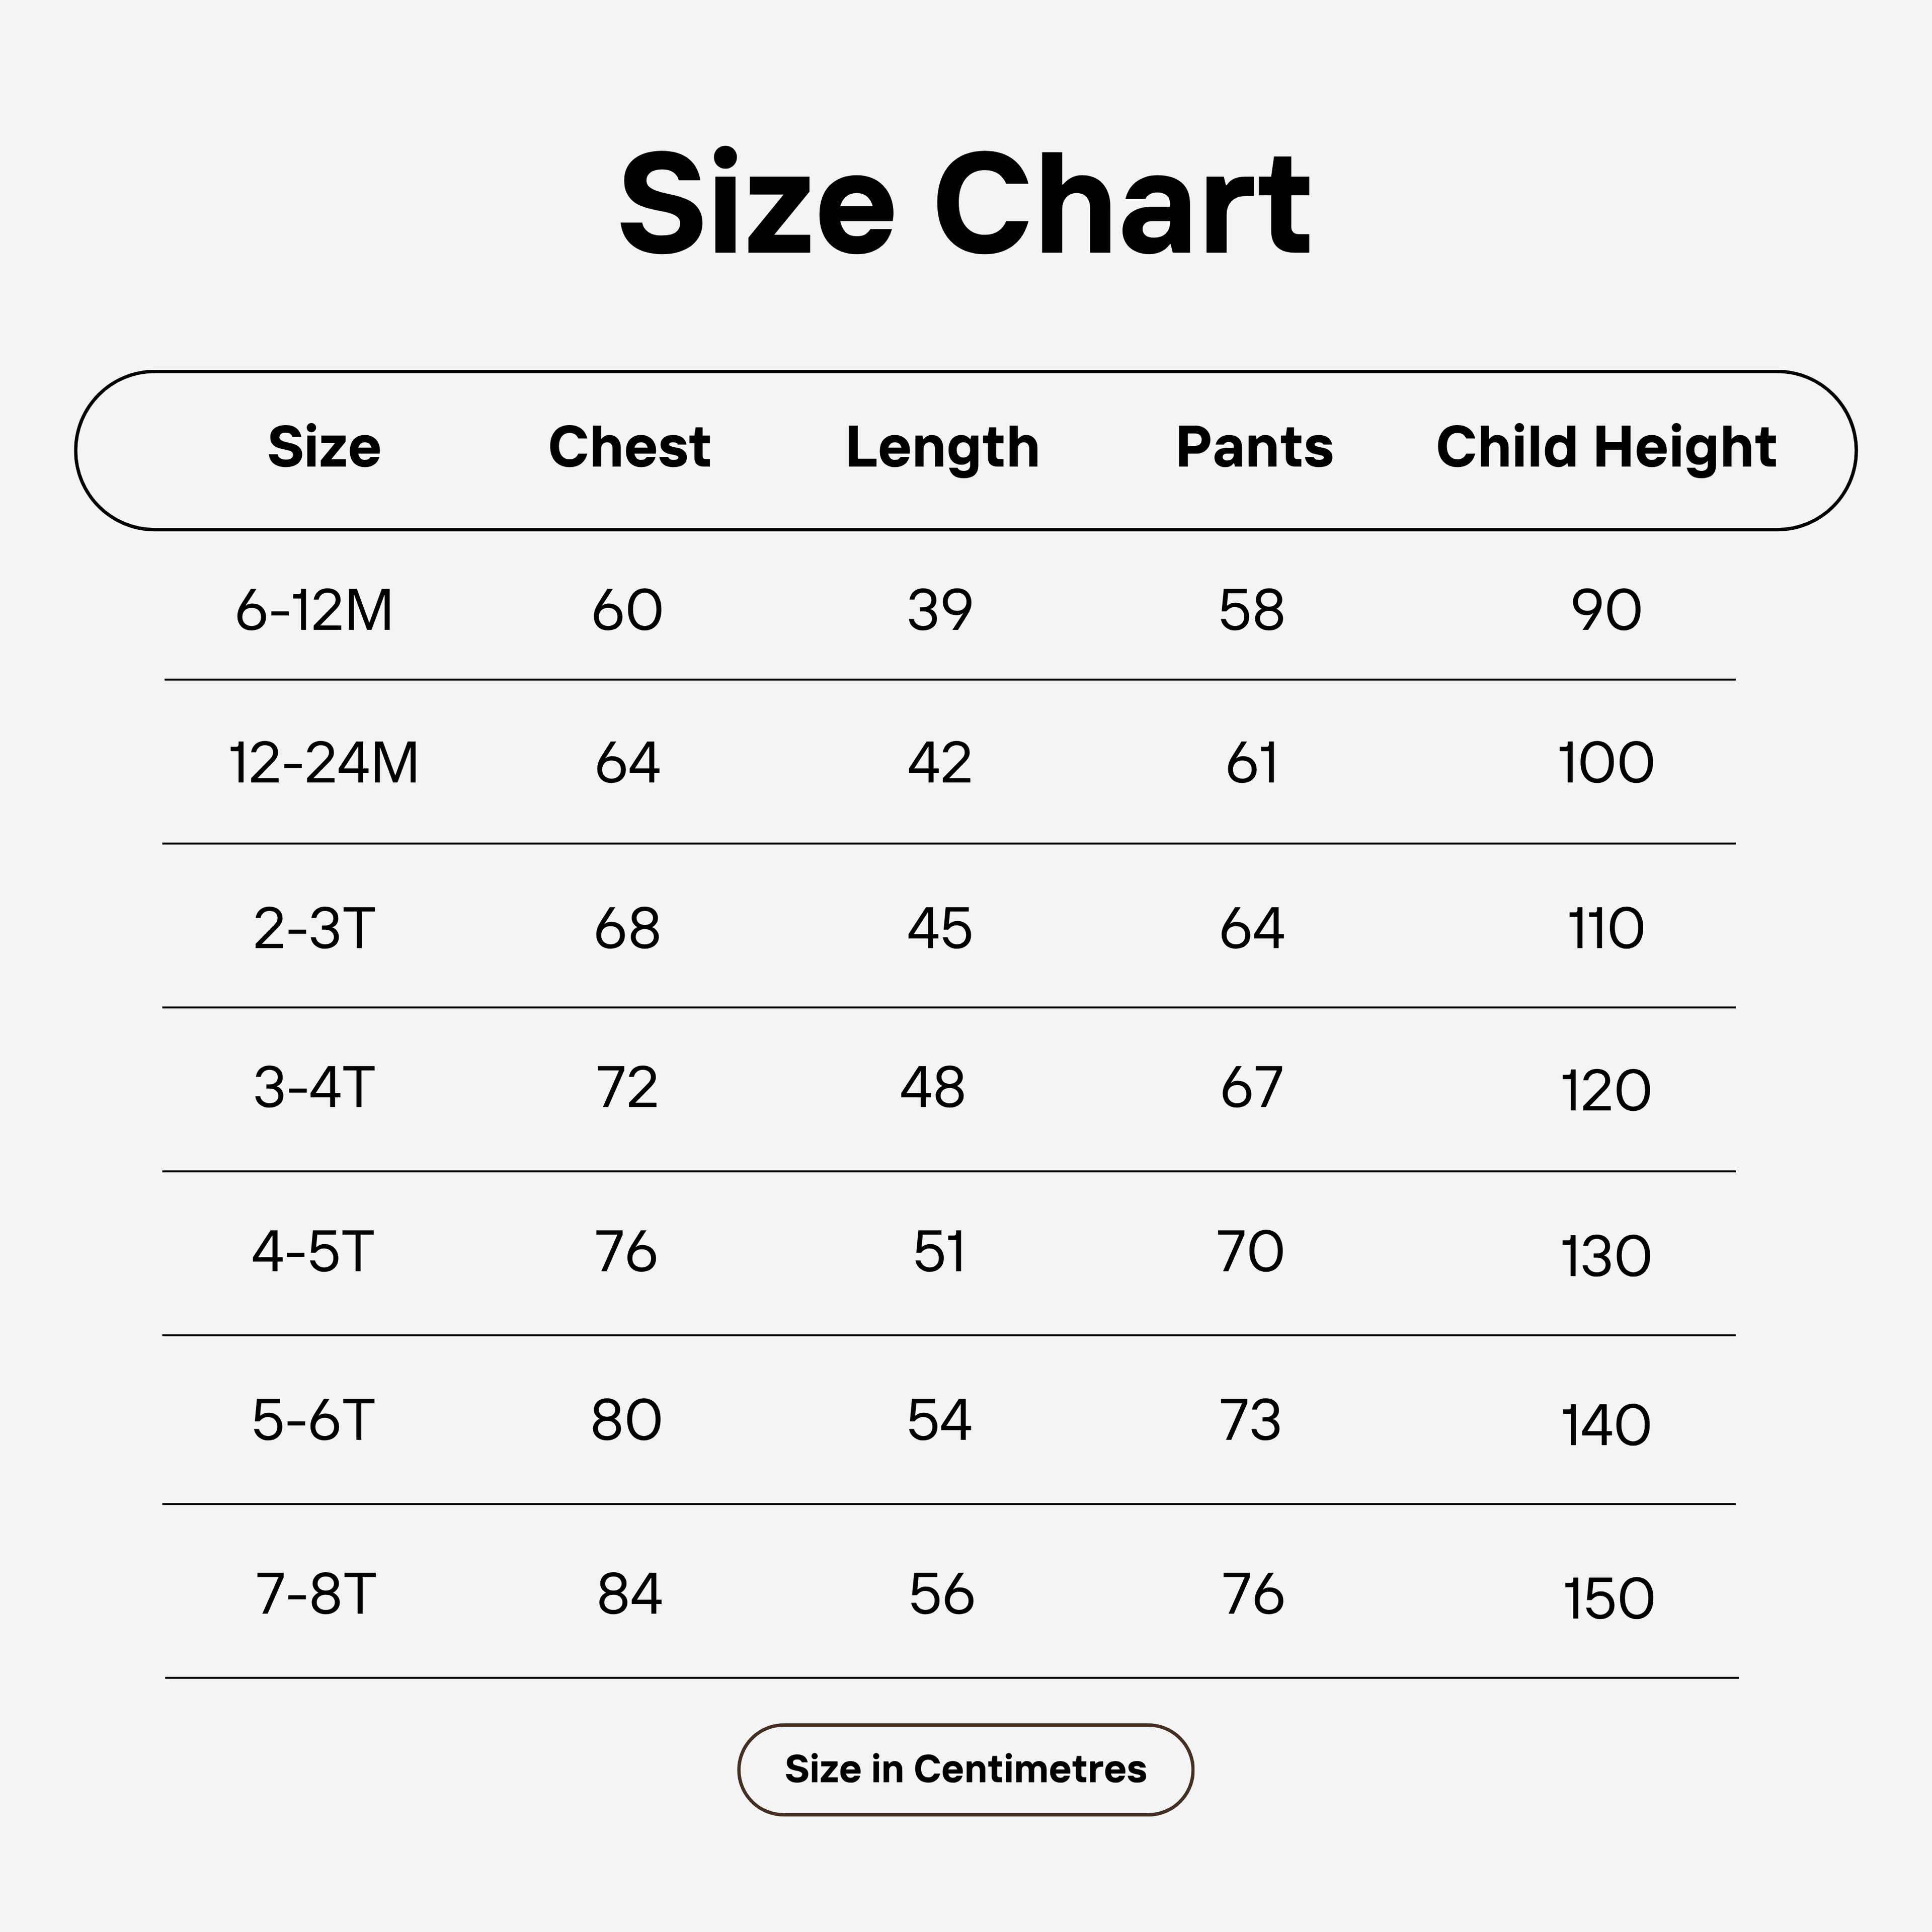1932x1932 pixels.
Task: Select the Child Height column header
Action: (x=1606, y=447)
